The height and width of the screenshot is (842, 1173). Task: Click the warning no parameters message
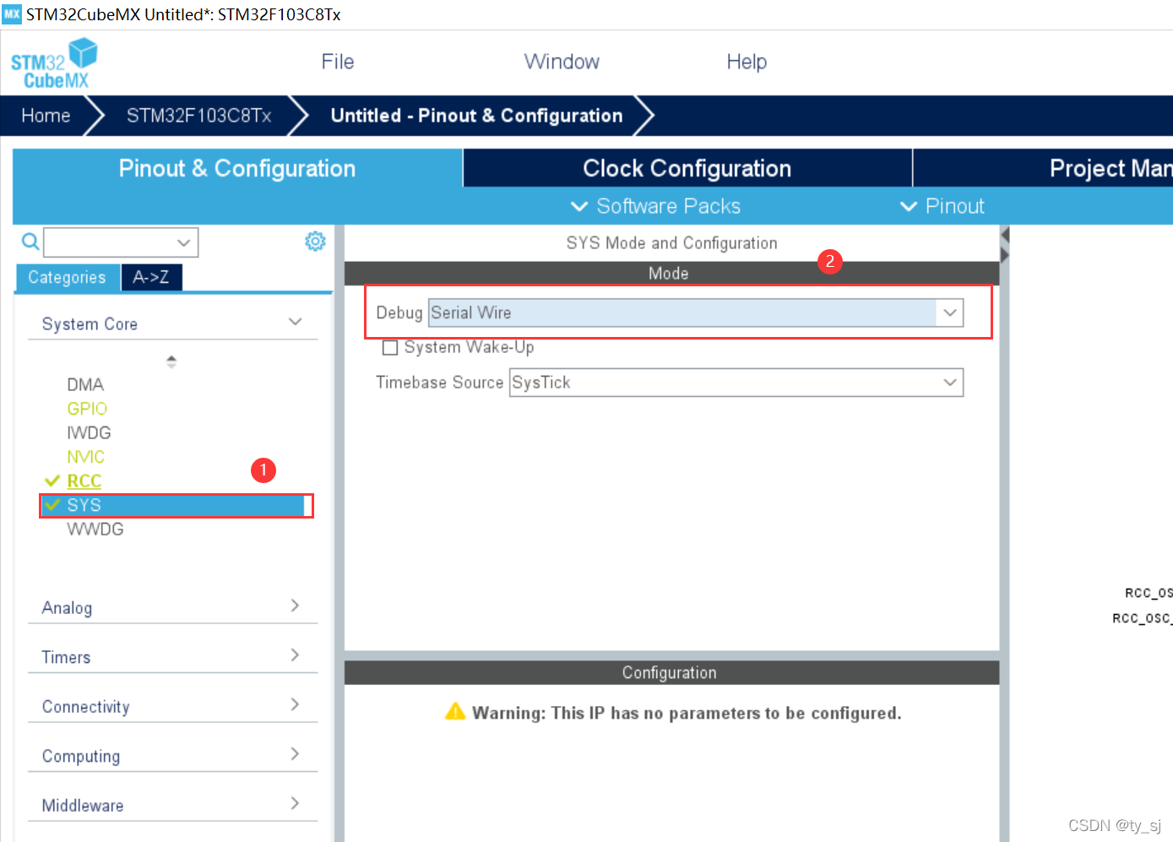[x=686, y=713]
